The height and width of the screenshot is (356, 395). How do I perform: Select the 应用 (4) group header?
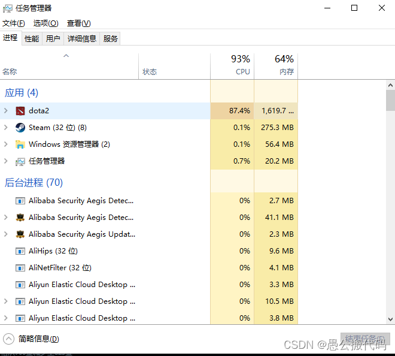(x=22, y=93)
